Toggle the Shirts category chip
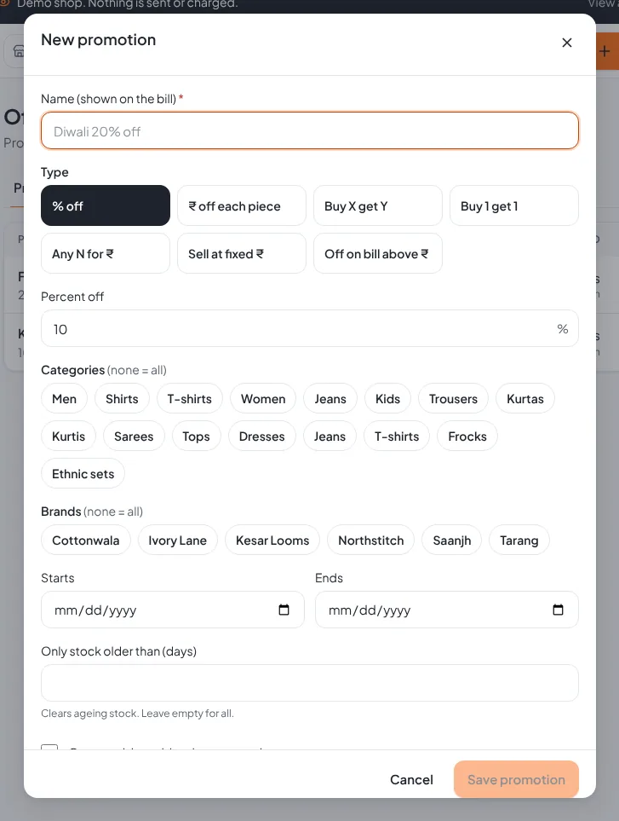This screenshot has width=619, height=821. point(122,398)
